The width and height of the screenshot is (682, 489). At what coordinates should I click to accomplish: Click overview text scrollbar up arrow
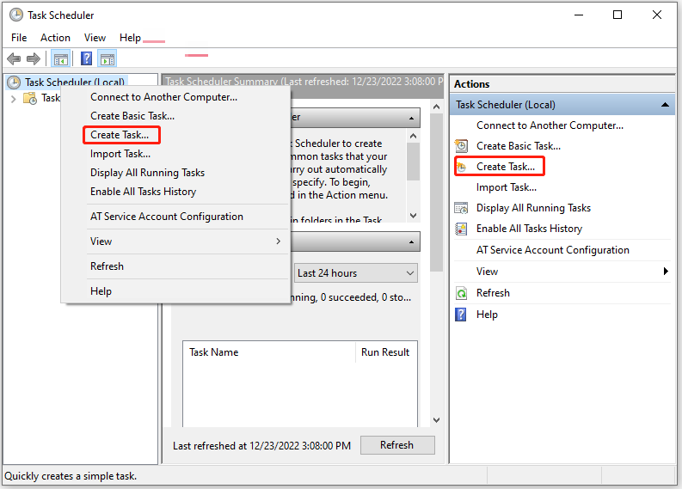[x=413, y=136]
